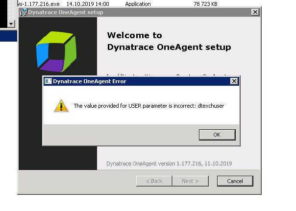Click the Dynatrace cube logo
Viewport: 296px width, 211px height.
[56, 51]
